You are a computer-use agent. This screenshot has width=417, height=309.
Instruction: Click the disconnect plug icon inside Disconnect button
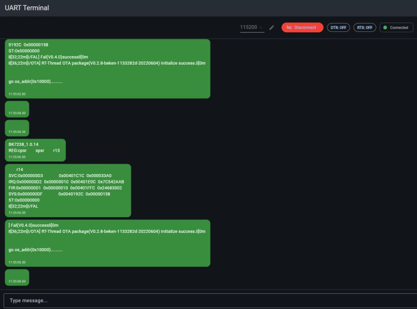tap(288, 27)
